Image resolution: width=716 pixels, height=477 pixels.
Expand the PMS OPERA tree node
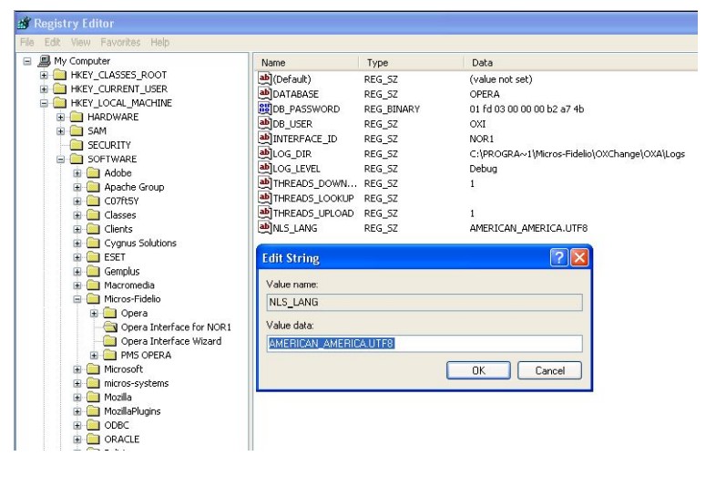click(95, 356)
